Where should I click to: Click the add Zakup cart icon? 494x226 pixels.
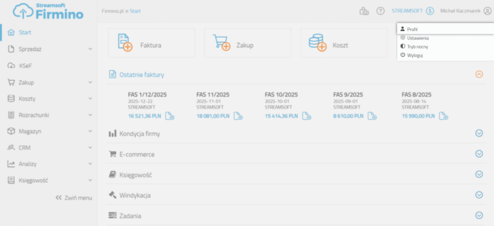(221, 43)
